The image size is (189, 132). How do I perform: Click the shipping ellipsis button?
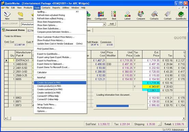point(159,124)
